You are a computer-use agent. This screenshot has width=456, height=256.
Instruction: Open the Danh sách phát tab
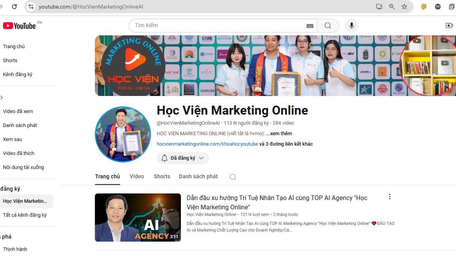(x=198, y=176)
